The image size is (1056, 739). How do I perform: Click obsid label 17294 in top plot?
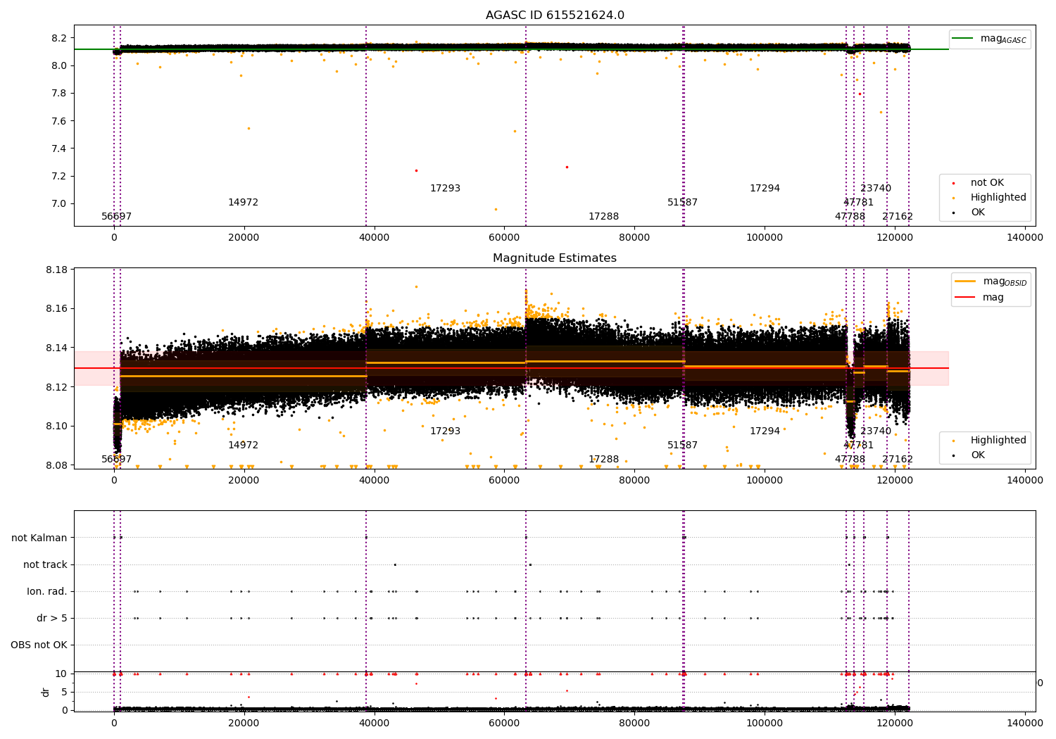coord(765,189)
